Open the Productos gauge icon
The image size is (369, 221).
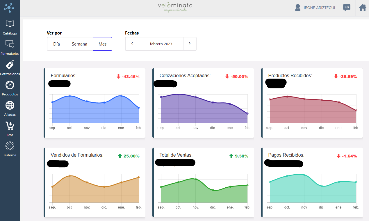(x=10, y=85)
